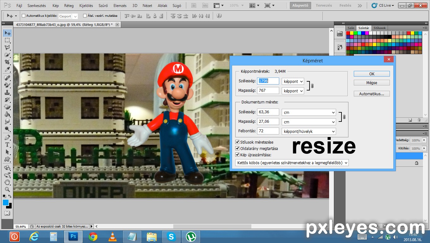430x243 pixels.
Task: Select the Eyedropper tool
Action: click(x=7, y=69)
